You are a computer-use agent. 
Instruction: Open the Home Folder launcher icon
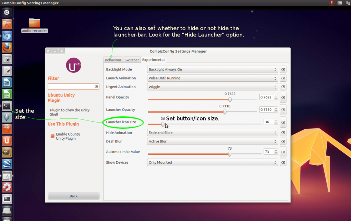pos(7,24)
